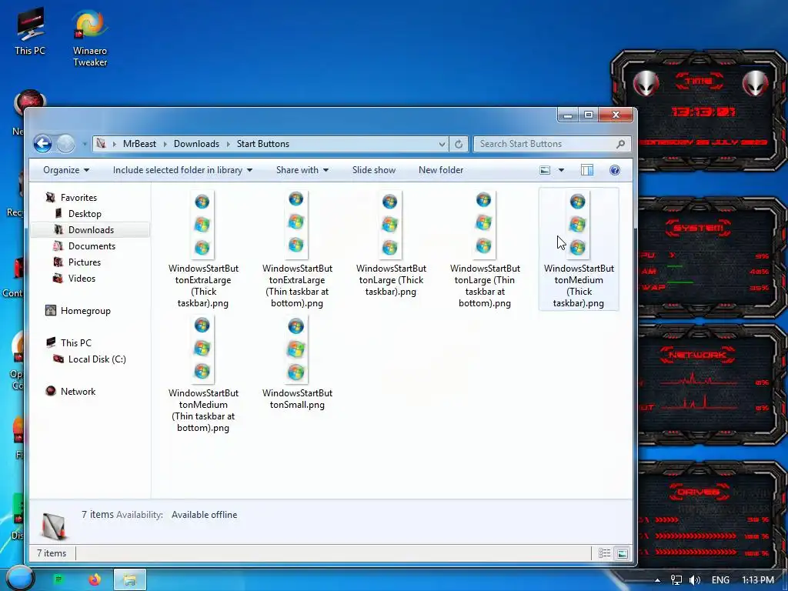Screen dimensions: 788x591
Task: Create a New folder
Action: click(x=441, y=170)
